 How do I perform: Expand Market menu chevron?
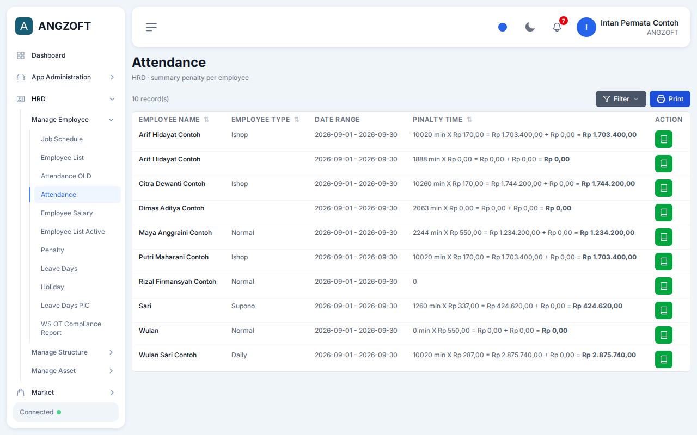click(x=112, y=393)
